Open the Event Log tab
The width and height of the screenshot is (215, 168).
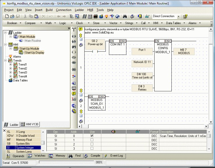[x=114, y=156]
